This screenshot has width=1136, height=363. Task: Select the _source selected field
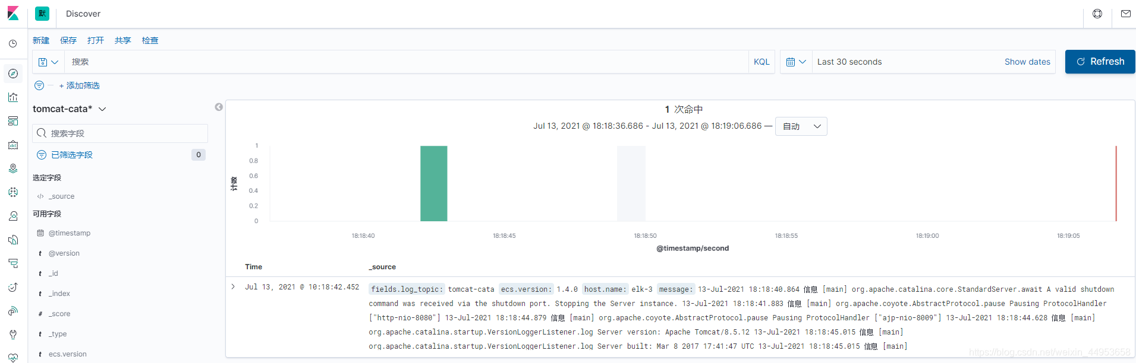coord(62,196)
